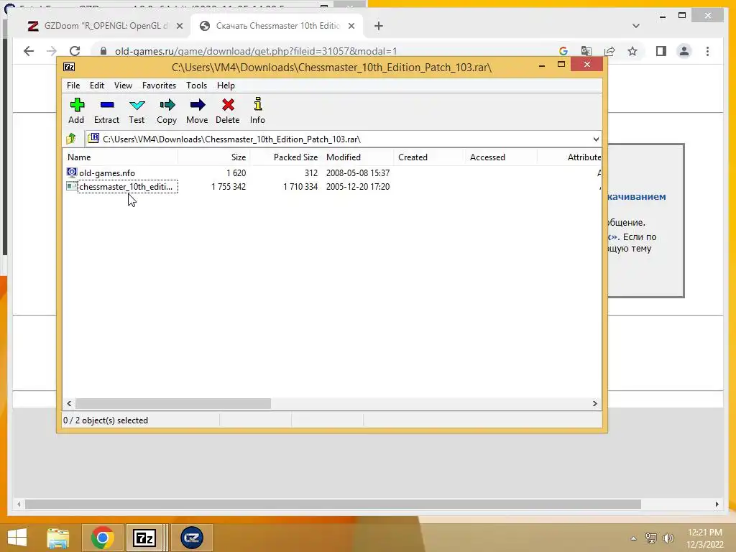This screenshot has width=736, height=552.
Task: Open the Help menu
Action: pyautogui.click(x=226, y=86)
